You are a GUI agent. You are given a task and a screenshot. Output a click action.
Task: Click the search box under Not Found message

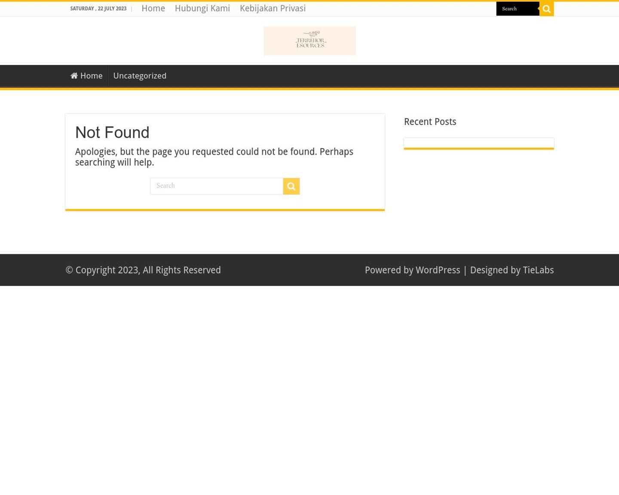[x=216, y=186]
